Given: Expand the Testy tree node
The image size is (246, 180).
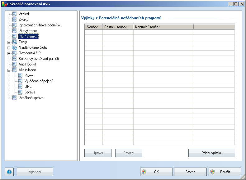Looking at the screenshot, I should coord(9,42).
